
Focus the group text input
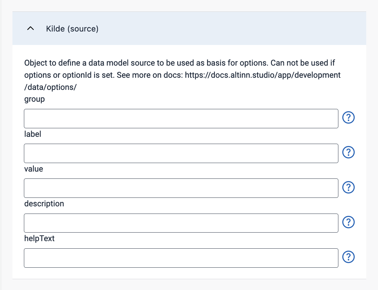click(181, 118)
